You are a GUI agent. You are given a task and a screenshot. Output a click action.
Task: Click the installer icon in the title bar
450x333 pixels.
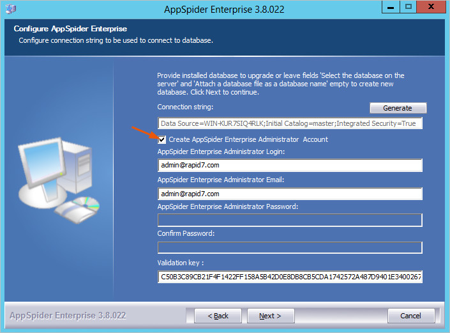(x=11, y=9)
